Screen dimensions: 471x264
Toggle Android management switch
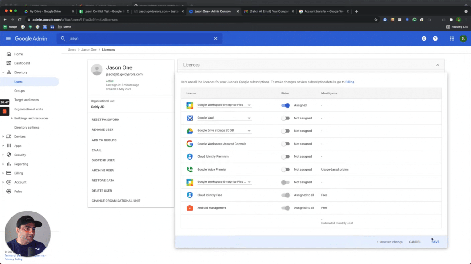285,207
